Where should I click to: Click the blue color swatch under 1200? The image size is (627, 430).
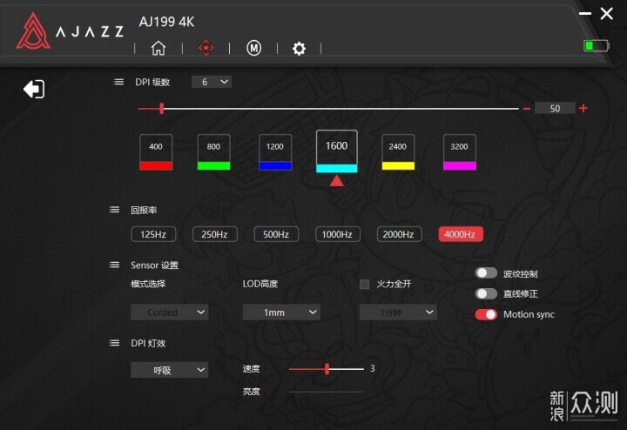click(x=275, y=166)
